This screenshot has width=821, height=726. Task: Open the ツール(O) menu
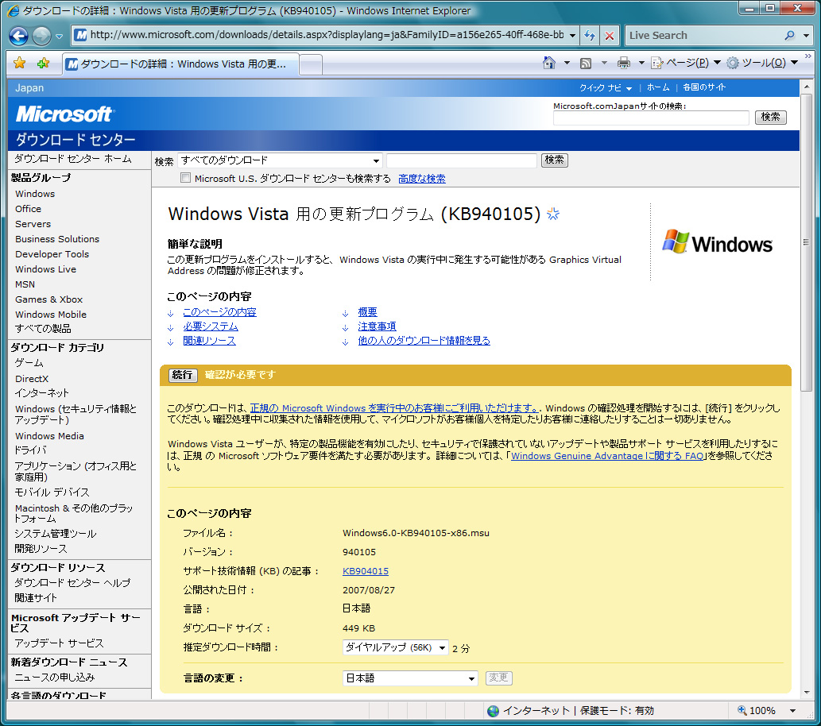click(x=762, y=63)
